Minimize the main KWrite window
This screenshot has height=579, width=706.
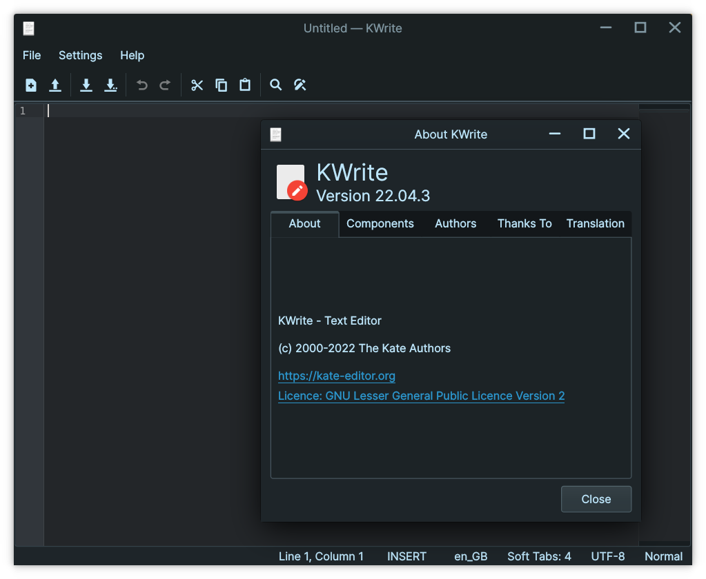606,28
